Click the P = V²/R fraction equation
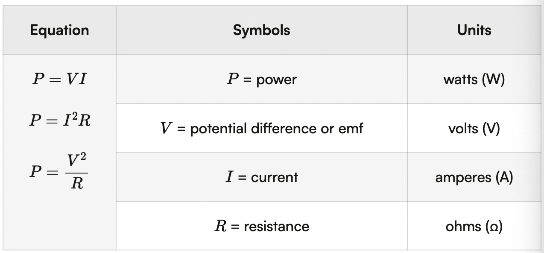 (x=59, y=172)
